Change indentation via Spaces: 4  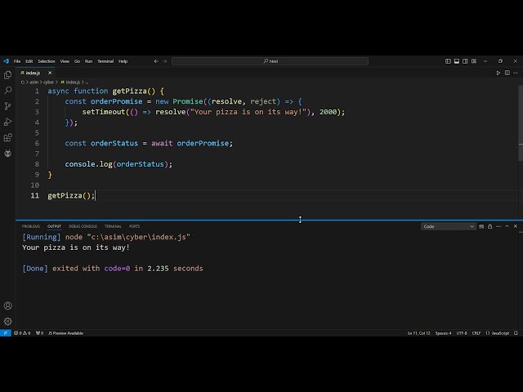443,333
